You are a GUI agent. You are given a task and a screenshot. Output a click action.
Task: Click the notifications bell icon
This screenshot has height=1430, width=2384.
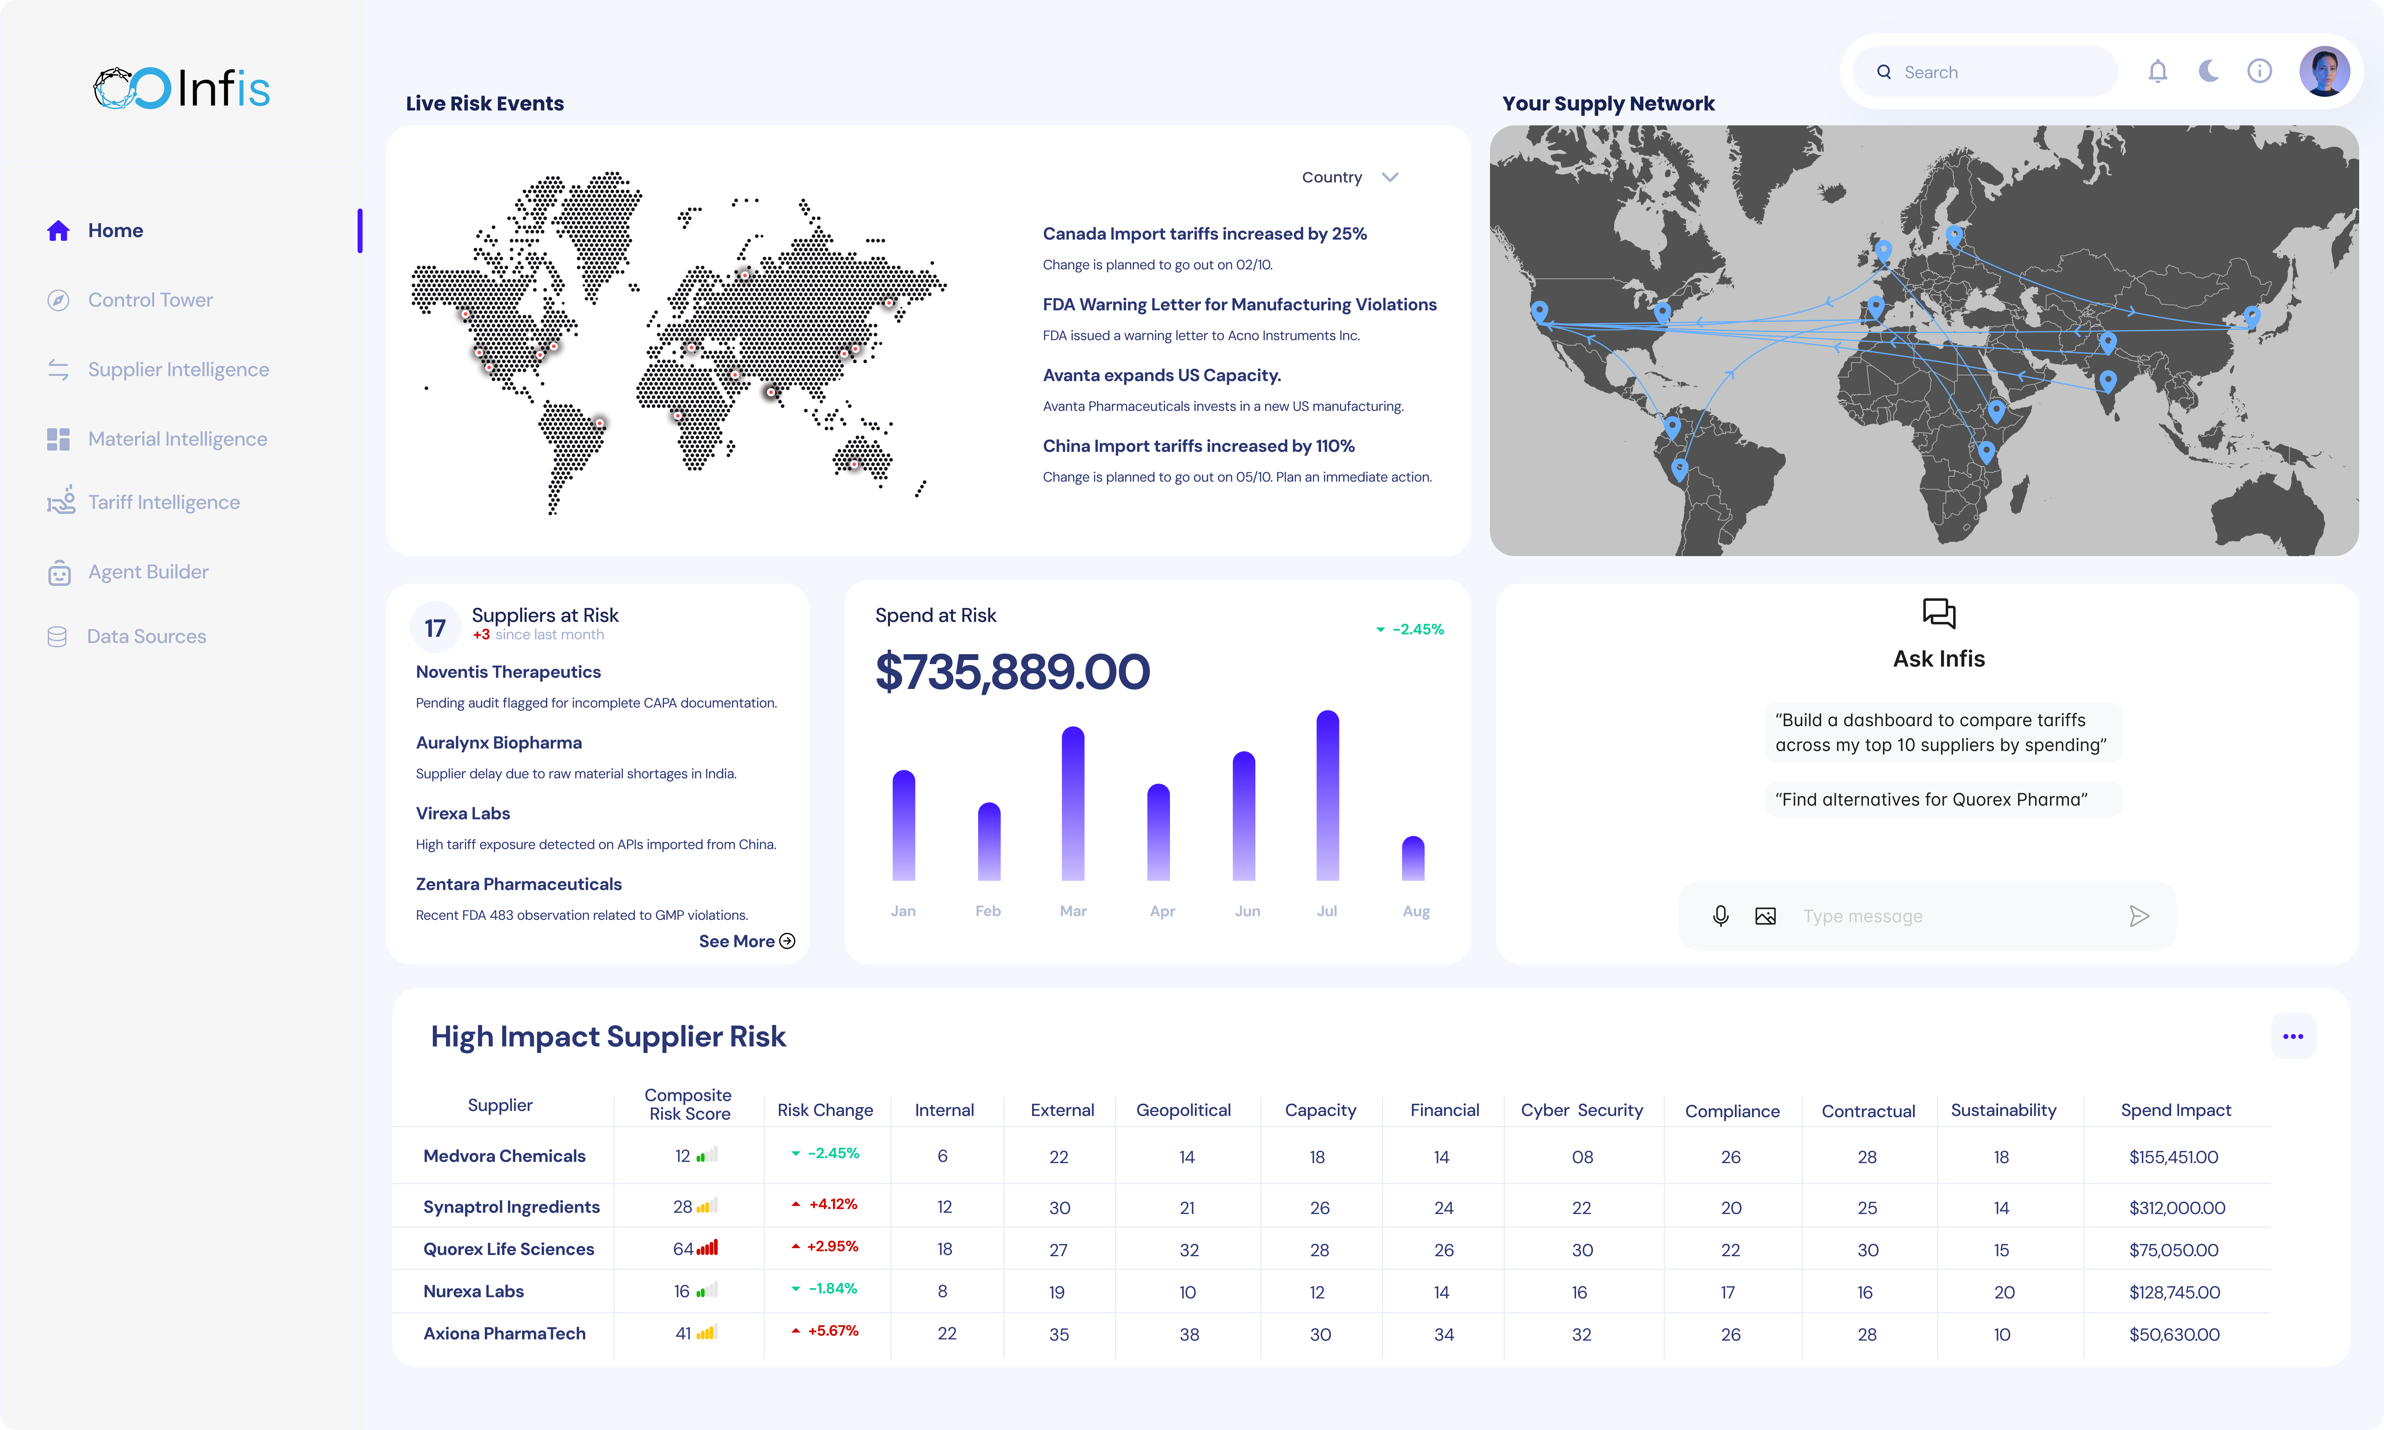coord(2157,71)
